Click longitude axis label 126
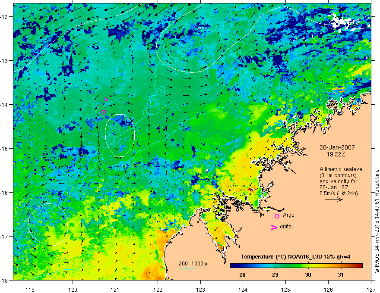This screenshot has height=293, width=380. pyautogui.click(x=328, y=290)
